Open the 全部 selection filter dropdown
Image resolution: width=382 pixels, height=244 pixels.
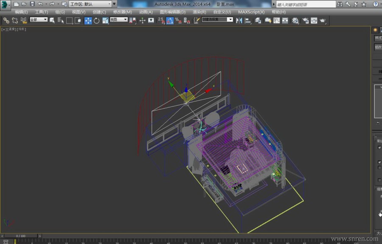pos(39,20)
